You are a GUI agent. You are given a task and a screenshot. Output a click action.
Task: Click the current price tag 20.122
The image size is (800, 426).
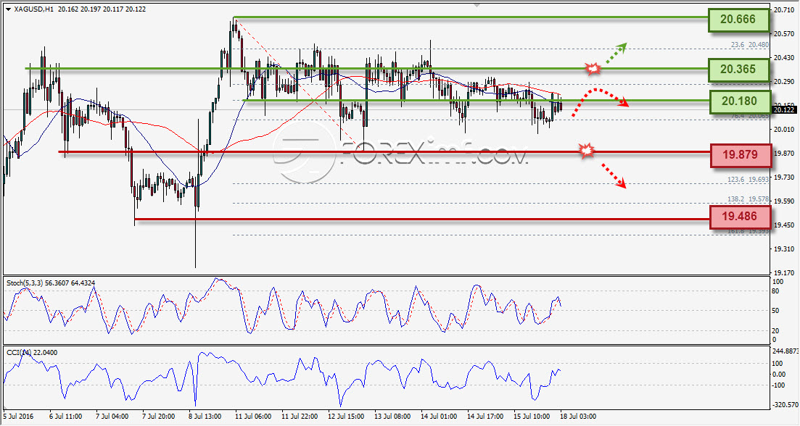(783, 109)
